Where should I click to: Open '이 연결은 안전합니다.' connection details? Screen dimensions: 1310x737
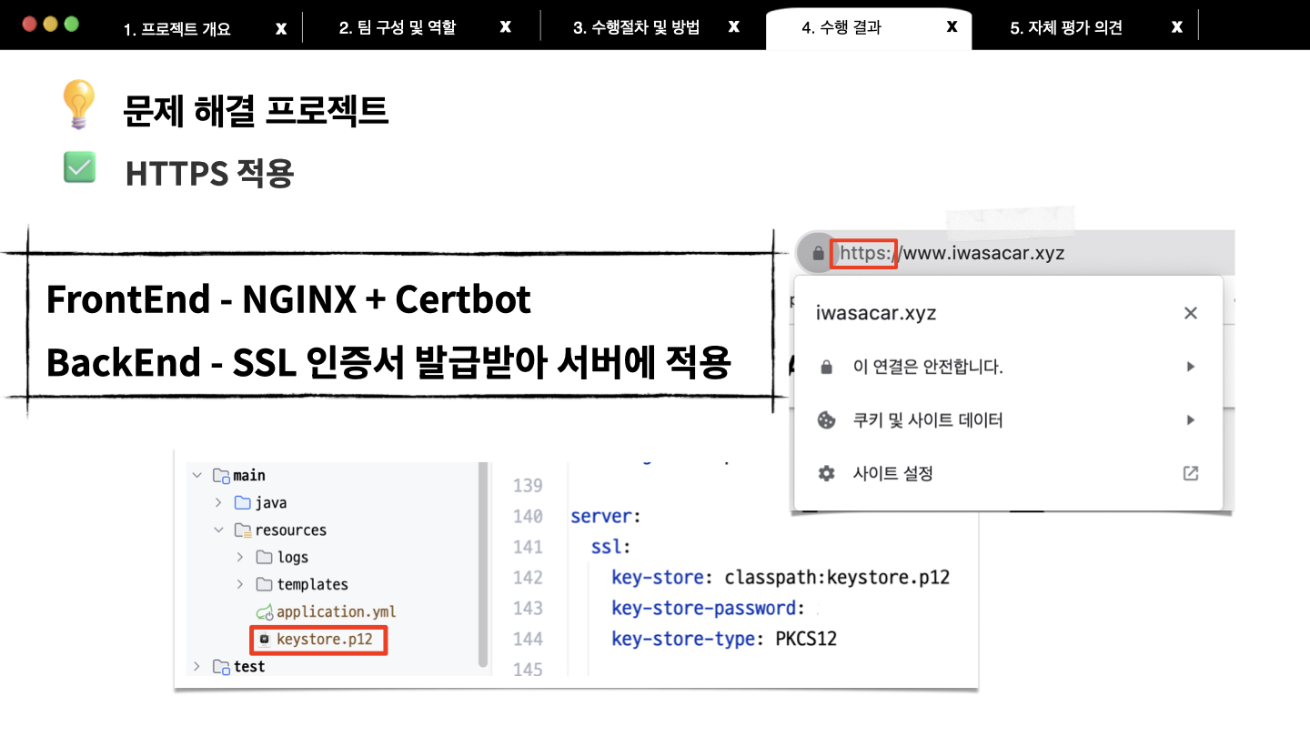(x=1008, y=367)
